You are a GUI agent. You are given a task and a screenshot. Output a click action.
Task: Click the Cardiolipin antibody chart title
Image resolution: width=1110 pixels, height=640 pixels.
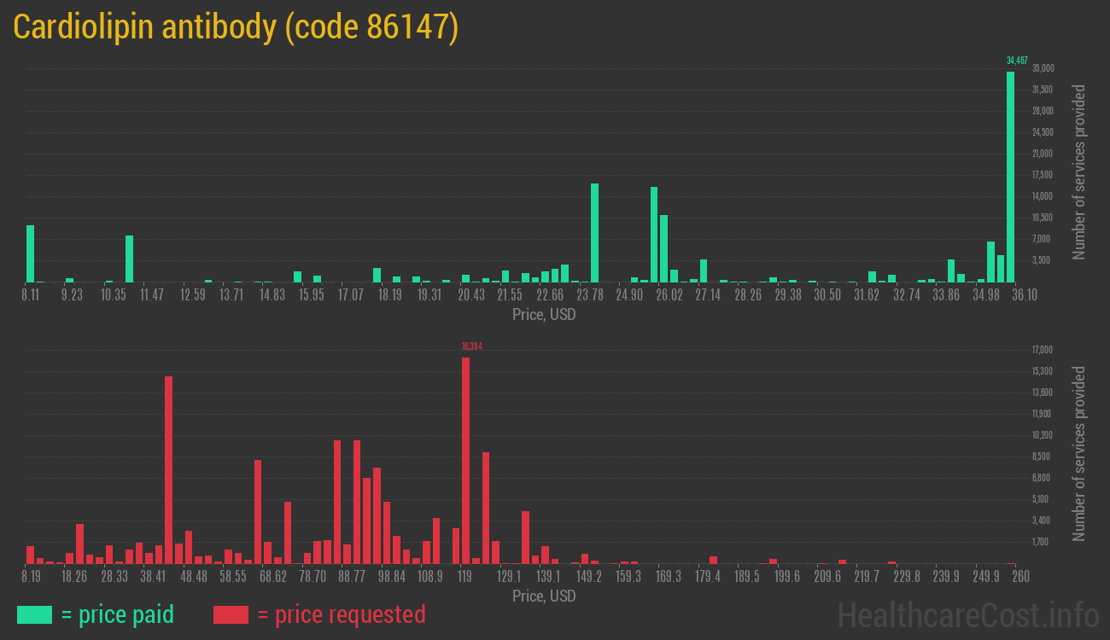point(236,27)
